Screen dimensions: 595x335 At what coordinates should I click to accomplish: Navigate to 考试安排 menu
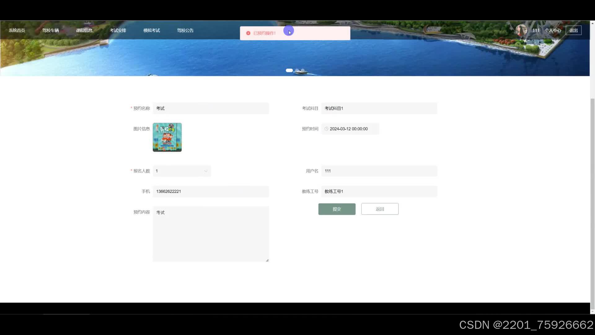coord(118,30)
